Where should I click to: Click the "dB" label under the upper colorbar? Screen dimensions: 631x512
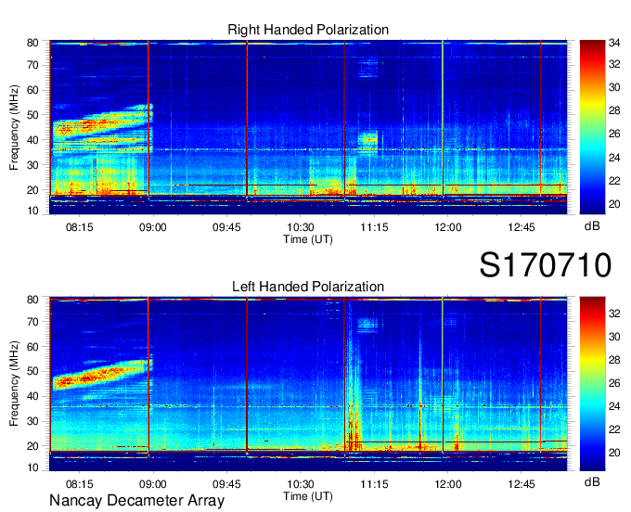point(592,226)
